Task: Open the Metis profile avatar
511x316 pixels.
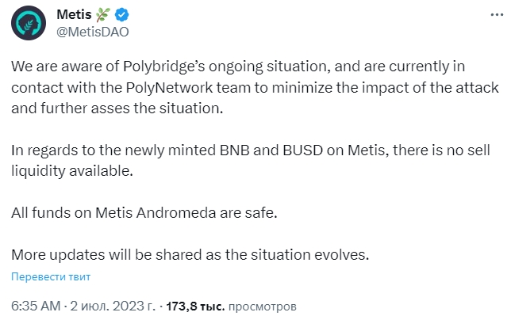Action: pyautogui.click(x=29, y=23)
